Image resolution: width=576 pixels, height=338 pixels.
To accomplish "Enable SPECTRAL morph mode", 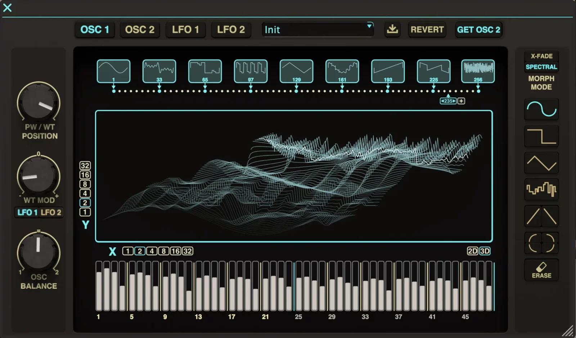I will pos(542,67).
